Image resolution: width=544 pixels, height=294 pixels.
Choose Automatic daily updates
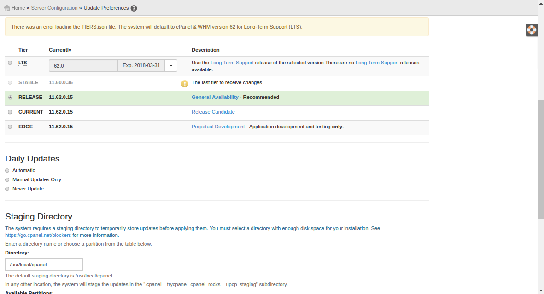point(7,171)
